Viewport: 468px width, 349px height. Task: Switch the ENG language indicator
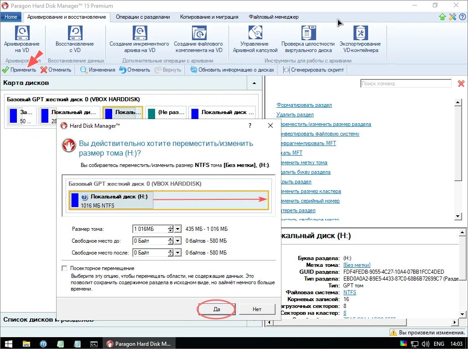(x=439, y=344)
